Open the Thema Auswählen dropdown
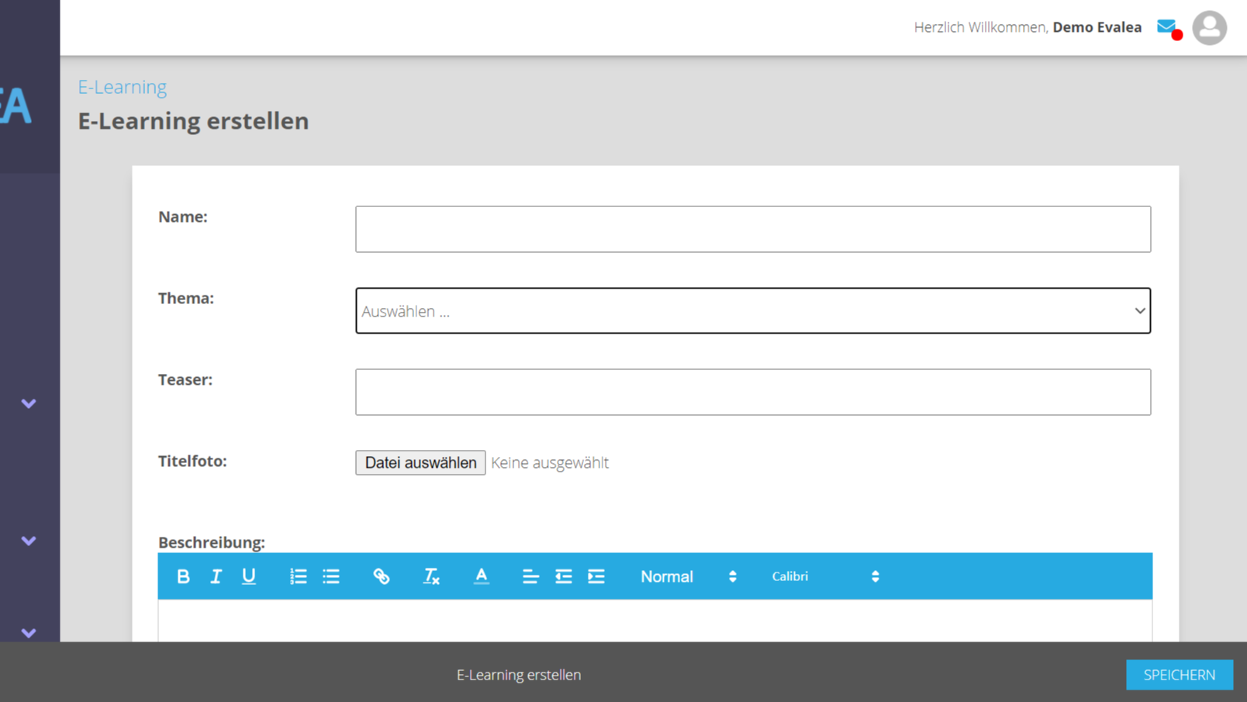1247x702 pixels. [753, 311]
